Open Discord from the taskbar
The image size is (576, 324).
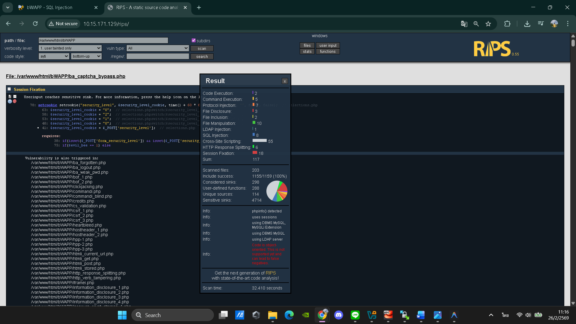(339, 315)
